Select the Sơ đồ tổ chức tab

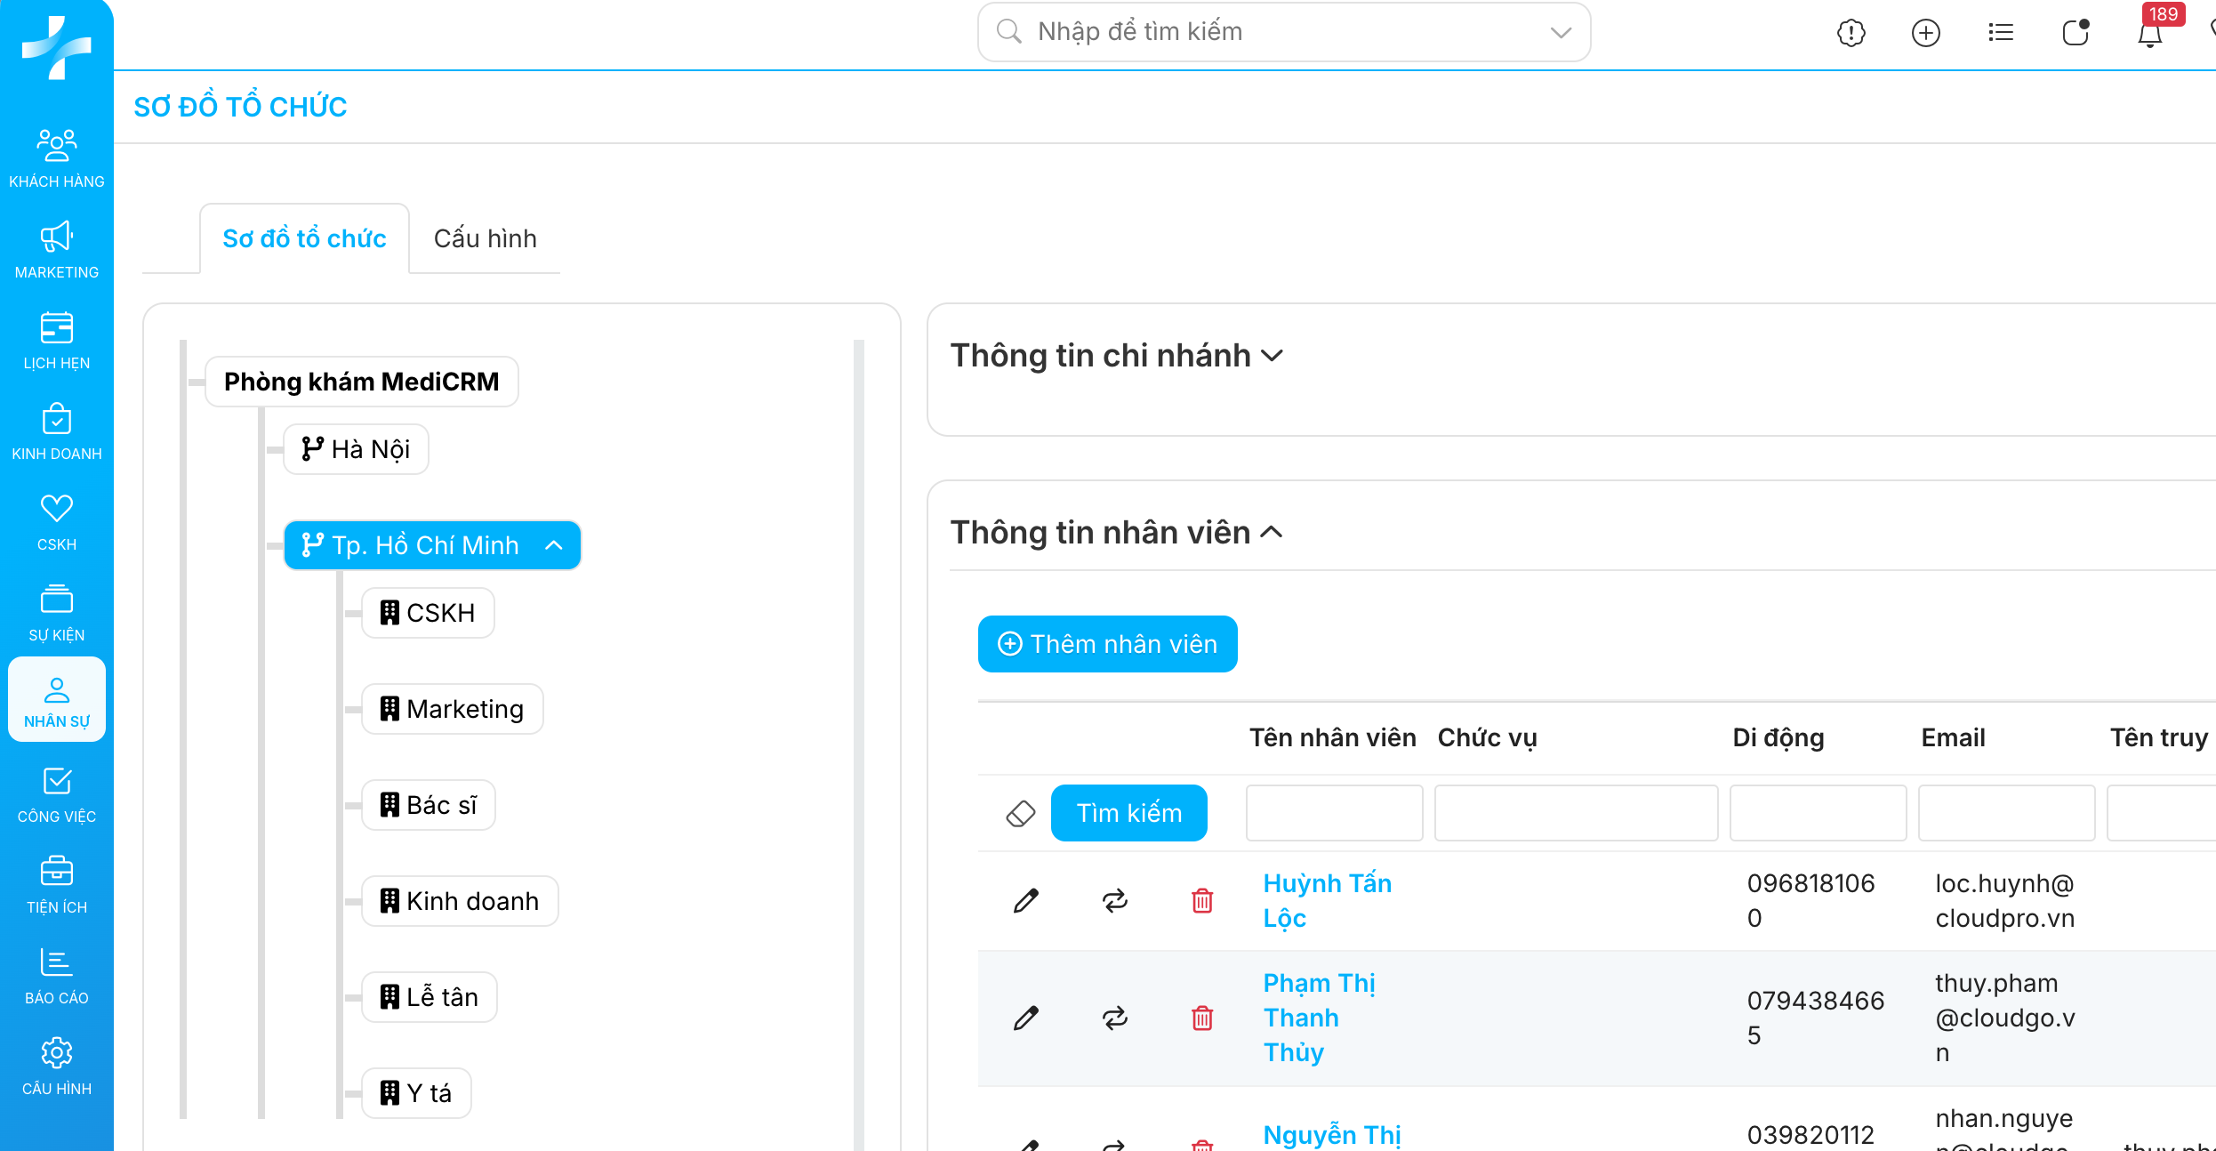[304, 238]
